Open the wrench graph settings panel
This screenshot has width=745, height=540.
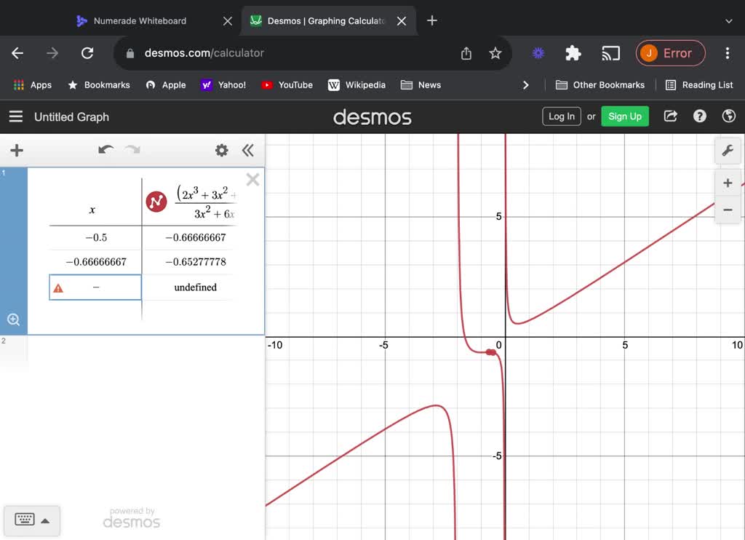point(728,151)
